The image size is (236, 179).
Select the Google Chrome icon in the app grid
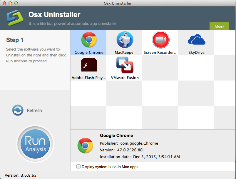(x=89, y=40)
